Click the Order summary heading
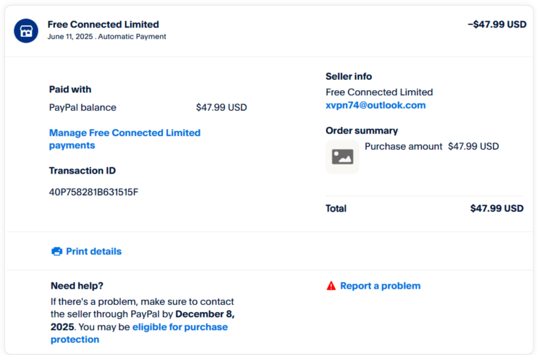The image size is (537, 355). click(362, 131)
